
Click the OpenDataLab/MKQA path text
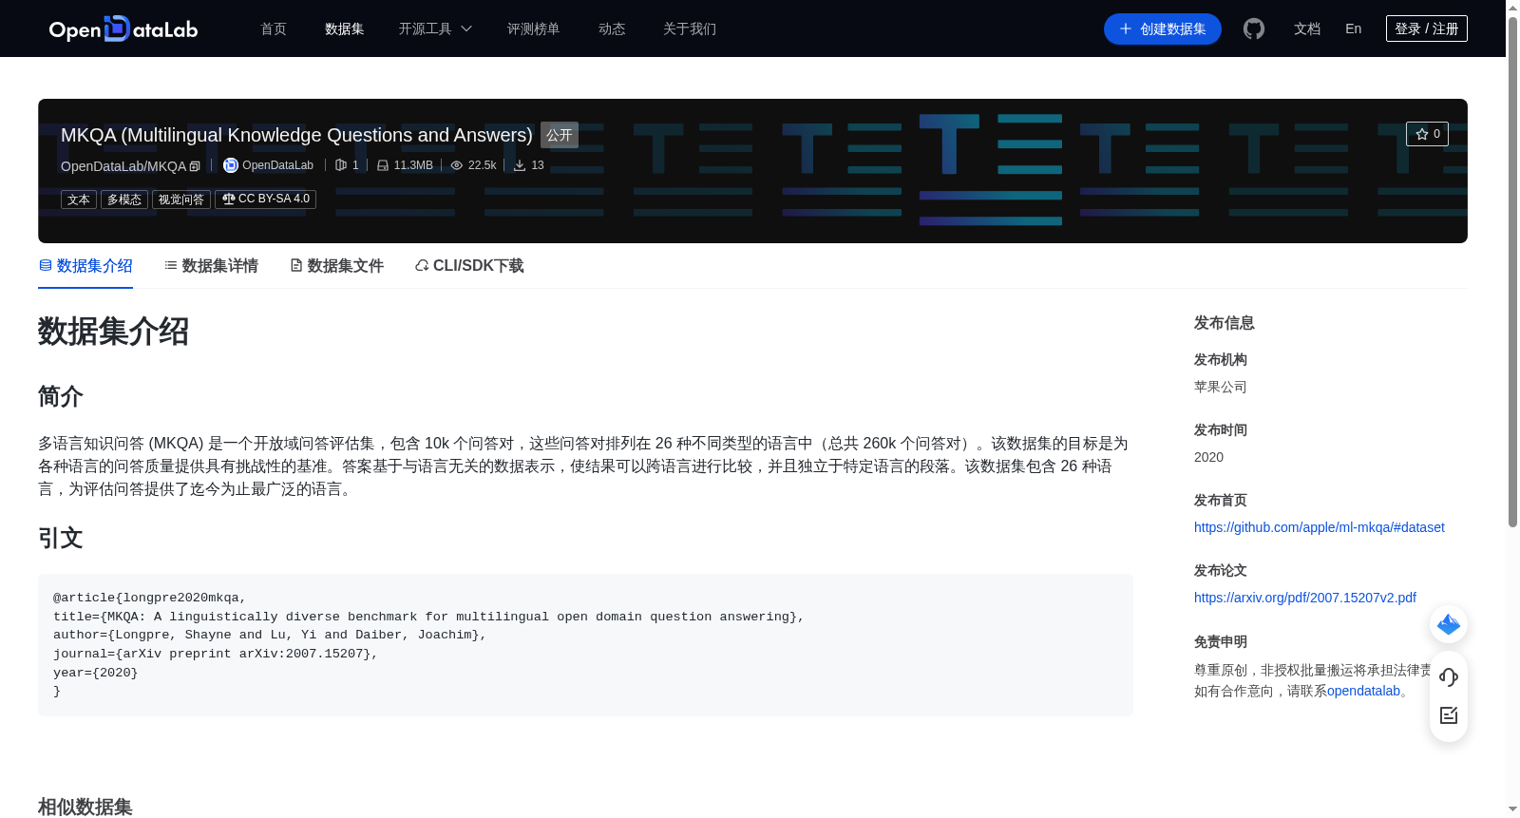tap(123, 166)
